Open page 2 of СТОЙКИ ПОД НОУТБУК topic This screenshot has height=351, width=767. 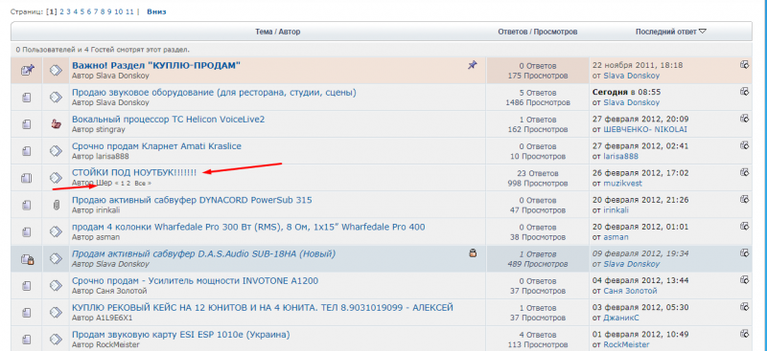click(x=128, y=183)
